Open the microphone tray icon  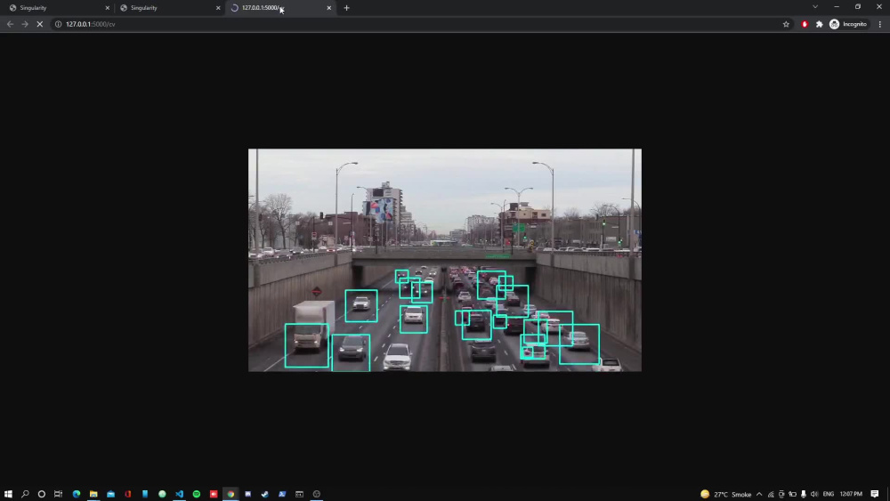point(803,494)
